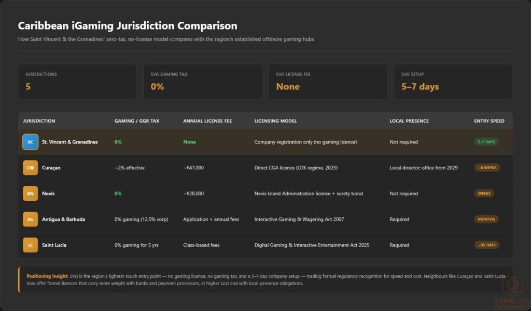Click the SVG SETUP 5–7 days card
Image resolution: width=531 pixels, height=311 pixels.
click(x=453, y=81)
